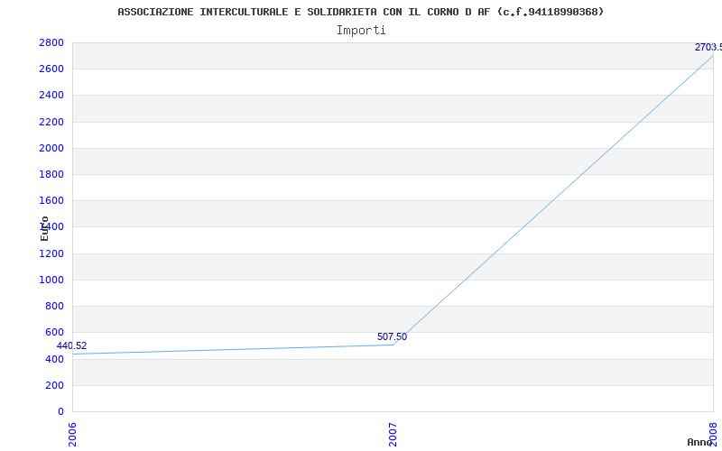Screen dimensions: 722x451
Task: Click the 1800 y-axis tick label
Action: point(51,174)
